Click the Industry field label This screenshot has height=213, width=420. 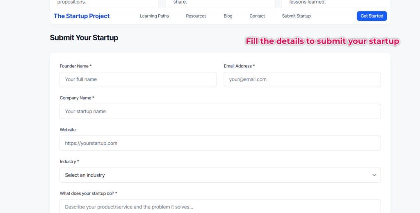pyautogui.click(x=69, y=161)
